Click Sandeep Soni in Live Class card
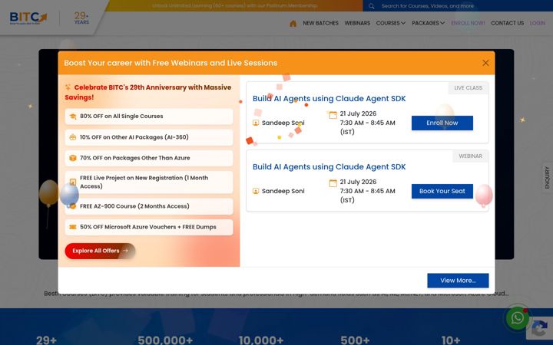 (x=283, y=123)
